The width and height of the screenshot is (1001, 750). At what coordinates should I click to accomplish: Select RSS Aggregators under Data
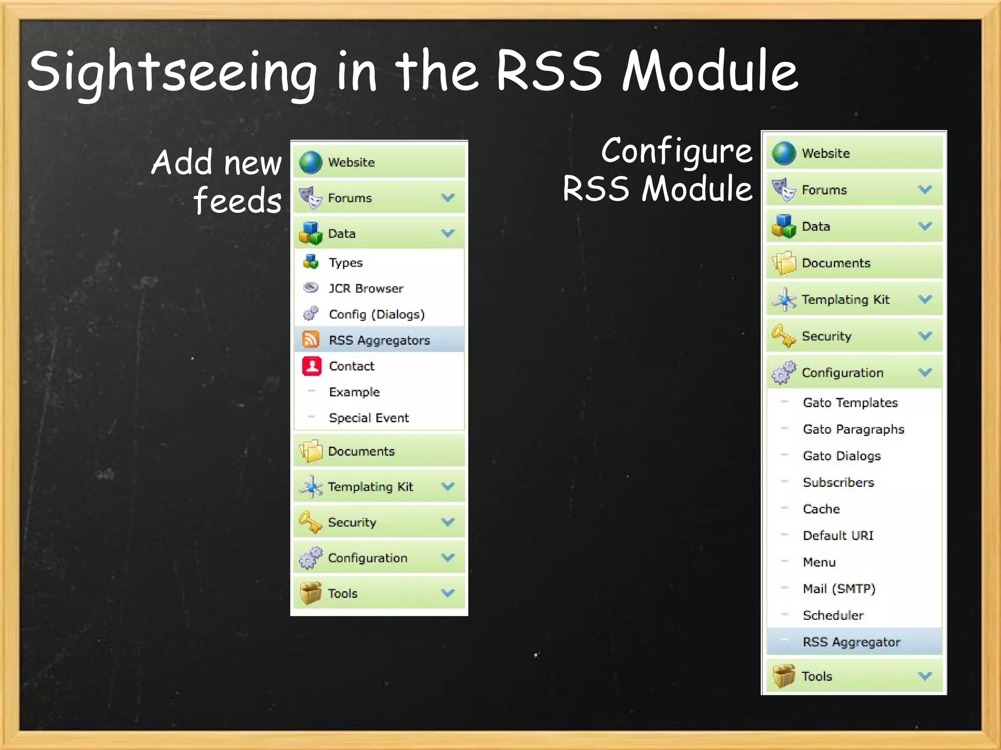click(x=379, y=340)
